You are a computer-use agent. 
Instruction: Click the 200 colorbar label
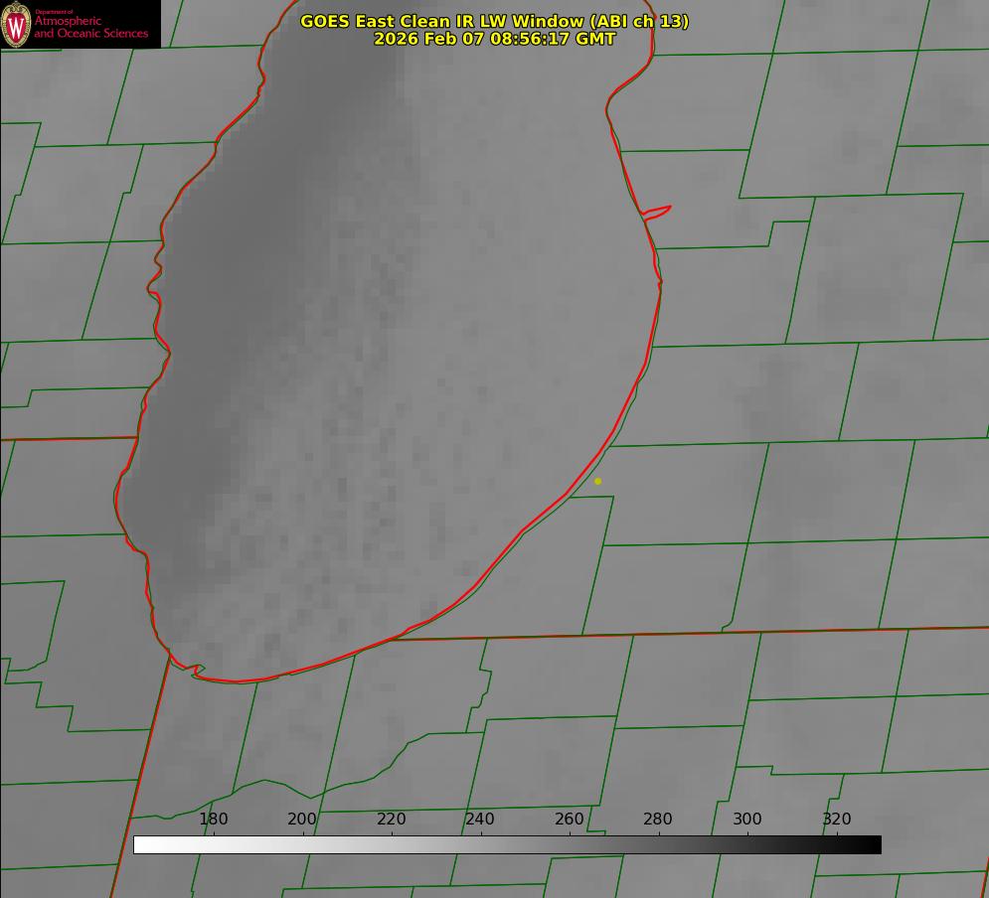point(302,819)
